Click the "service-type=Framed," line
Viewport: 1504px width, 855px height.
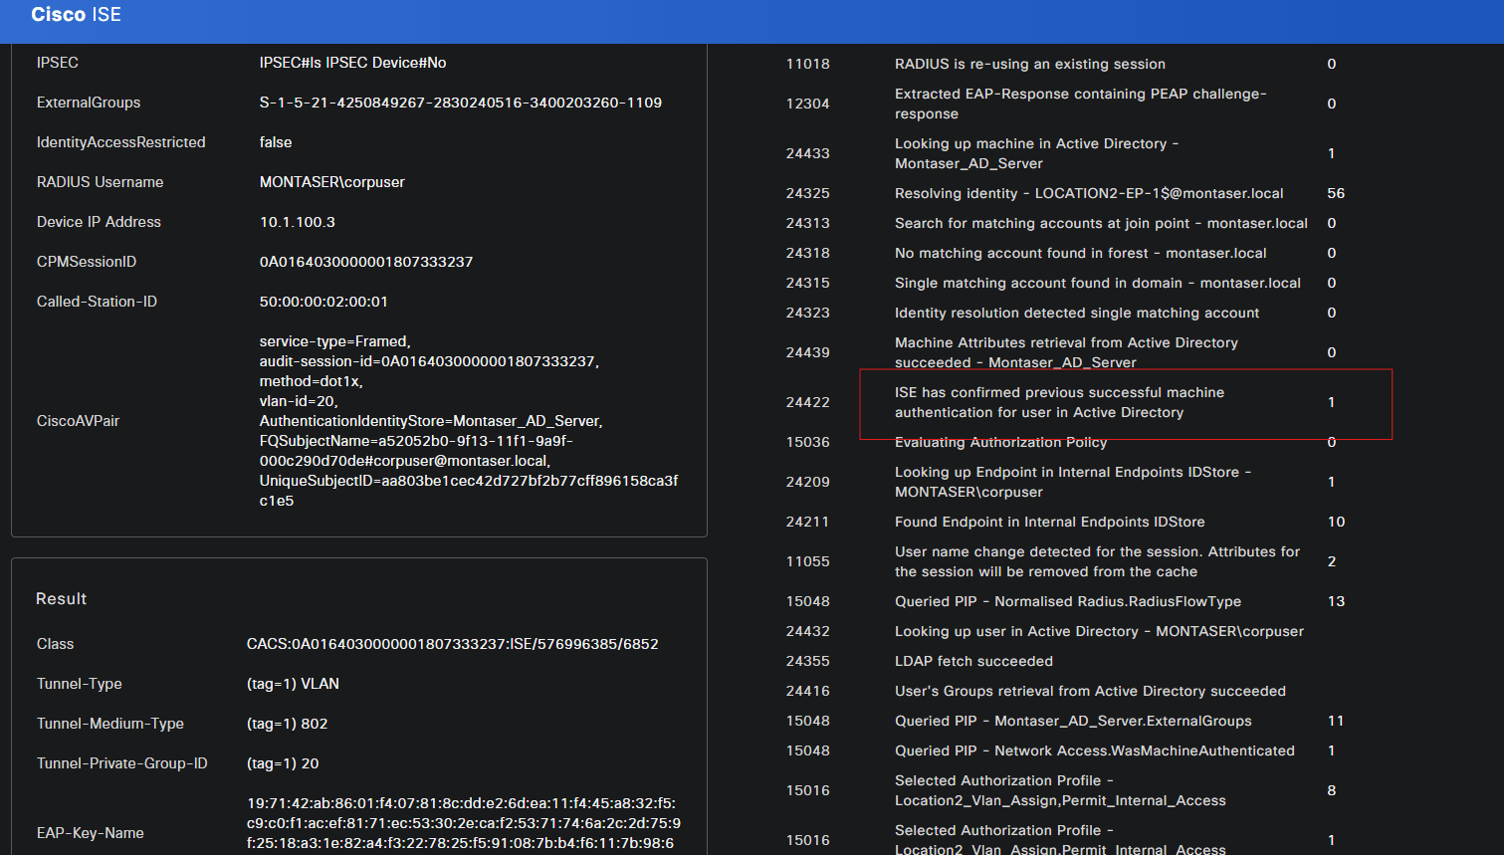pos(334,341)
